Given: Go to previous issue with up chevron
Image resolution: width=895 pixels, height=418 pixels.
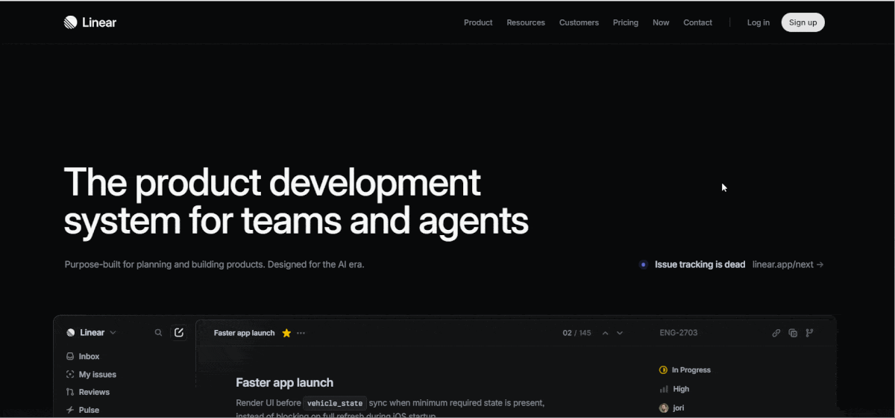Looking at the screenshot, I should pos(606,333).
